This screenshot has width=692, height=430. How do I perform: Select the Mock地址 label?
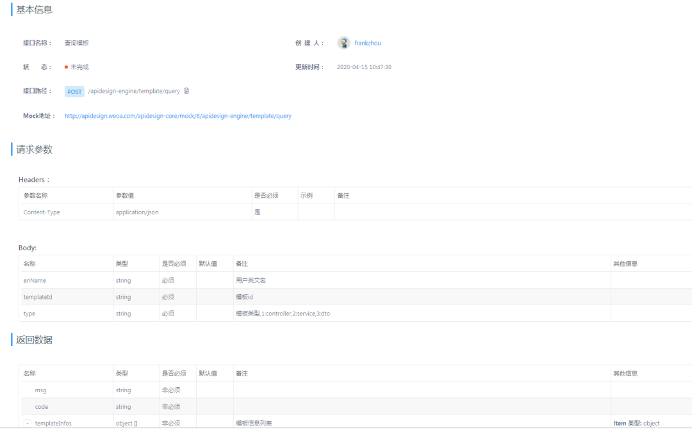tap(39, 116)
